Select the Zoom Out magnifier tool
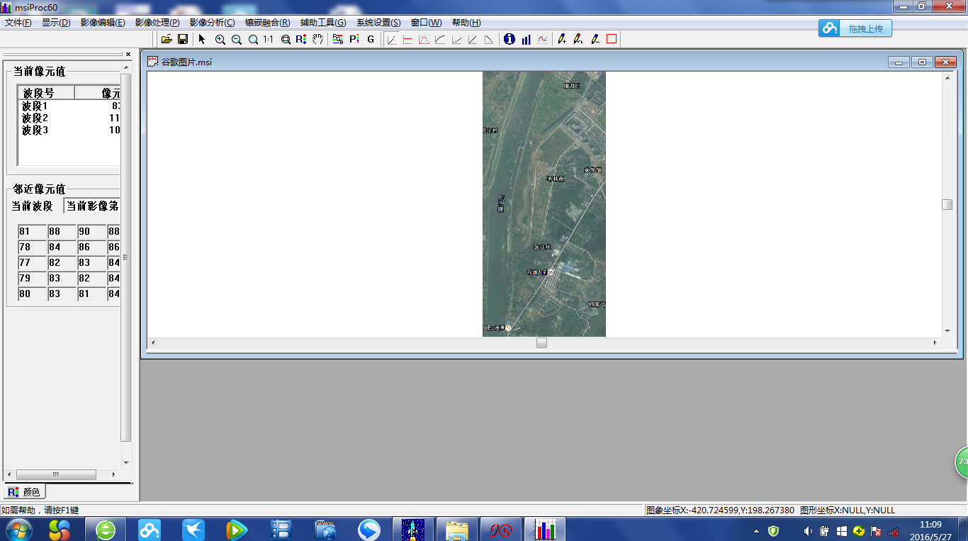The width and height of the screenshot is (968, 541). (237, 40)
